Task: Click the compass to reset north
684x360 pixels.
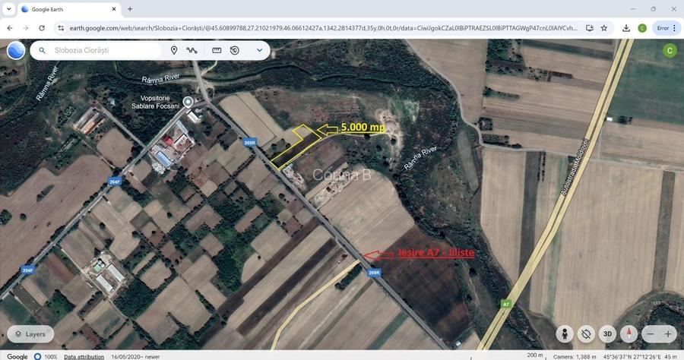Action: tap(629, 333)
